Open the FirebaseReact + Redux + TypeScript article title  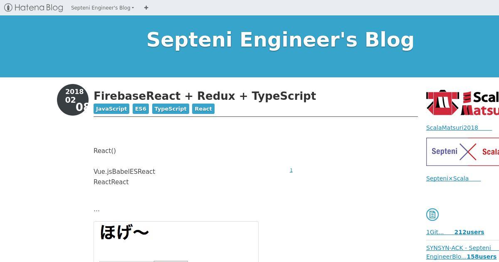pos(205,96)
